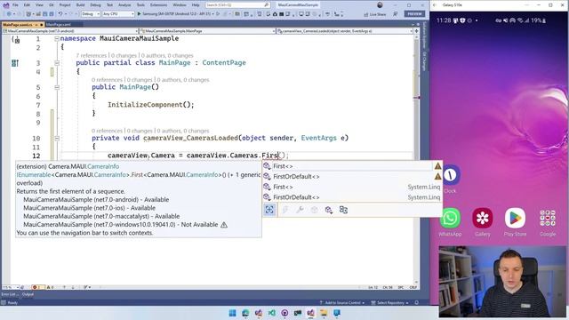Open the Edit menu
Image resolution: width=569 pixels, height=320 pixels.
(27, 5)
